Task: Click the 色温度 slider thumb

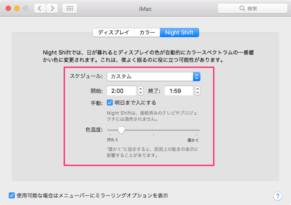Action: tap(121, 130)
